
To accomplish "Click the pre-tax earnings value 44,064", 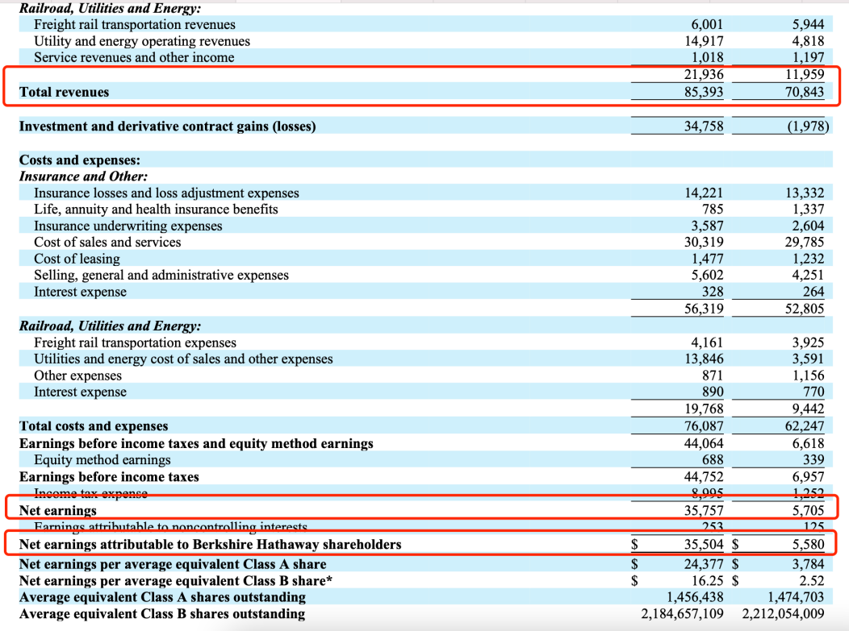I will pyautogui.click(x=704, y=443).
